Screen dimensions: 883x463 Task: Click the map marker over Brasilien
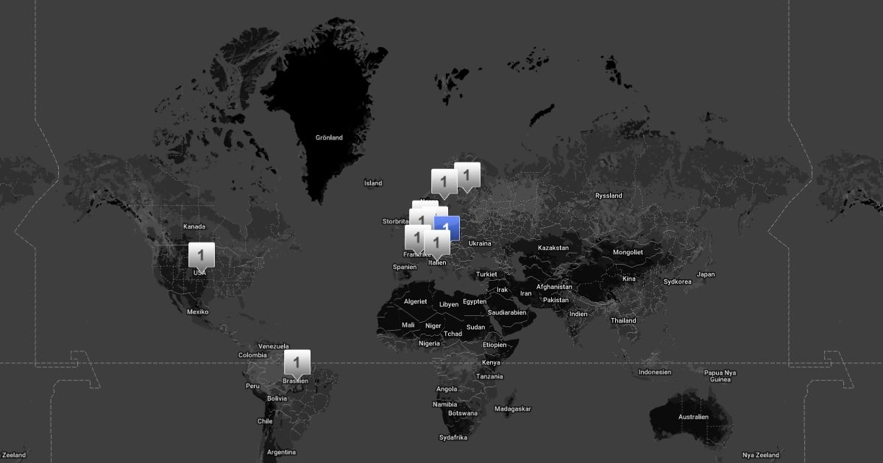coord(297,362)
